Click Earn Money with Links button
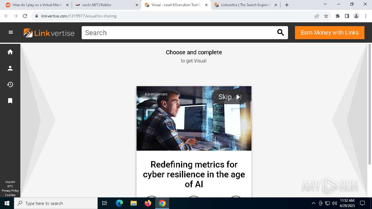 330,33
